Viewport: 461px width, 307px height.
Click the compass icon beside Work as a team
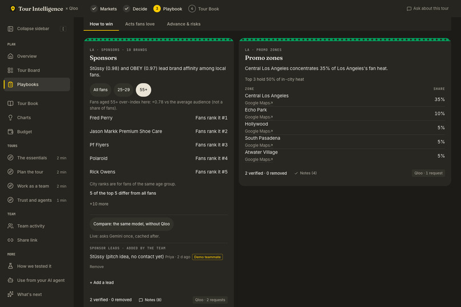pos(10,186)
